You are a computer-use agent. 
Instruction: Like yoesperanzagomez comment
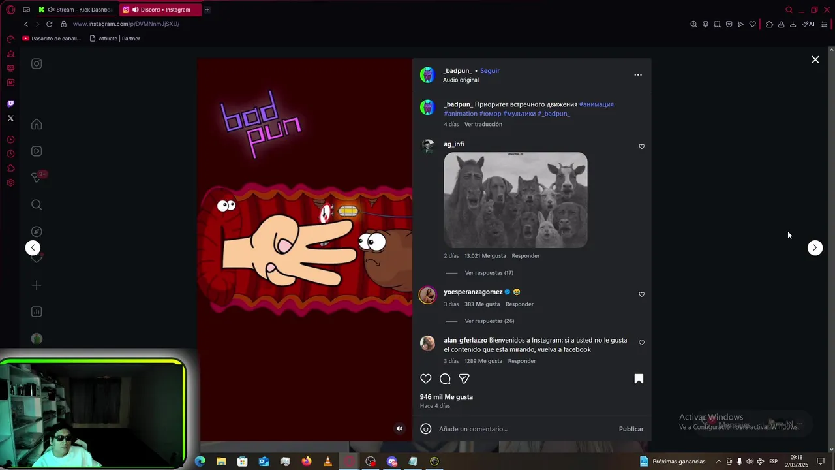point(641,294)
